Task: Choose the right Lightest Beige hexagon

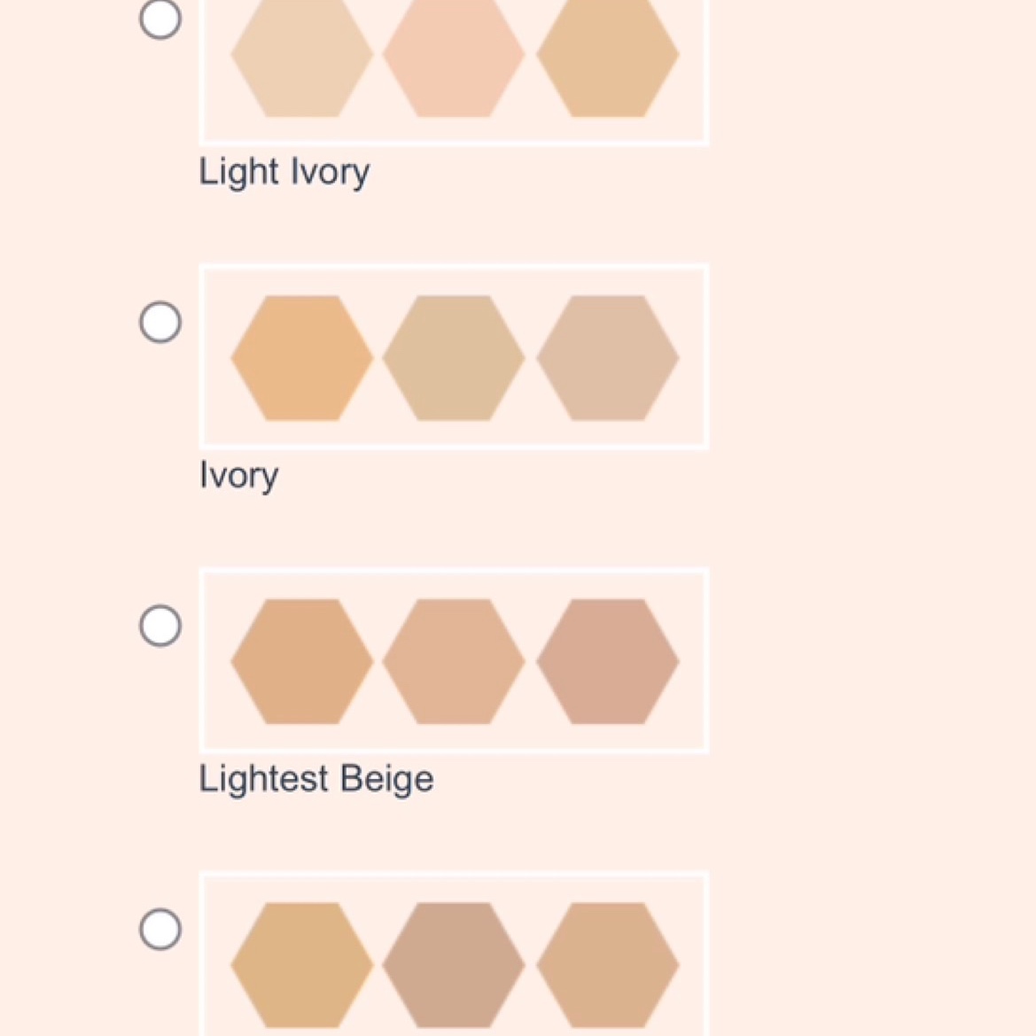Action: 607,662
